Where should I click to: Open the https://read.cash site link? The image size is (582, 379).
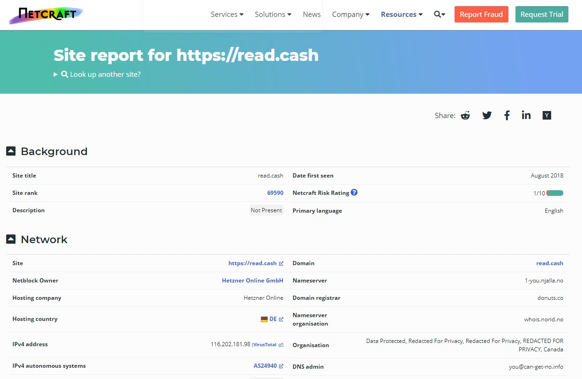pyautogui.click(x=253, y=263)
